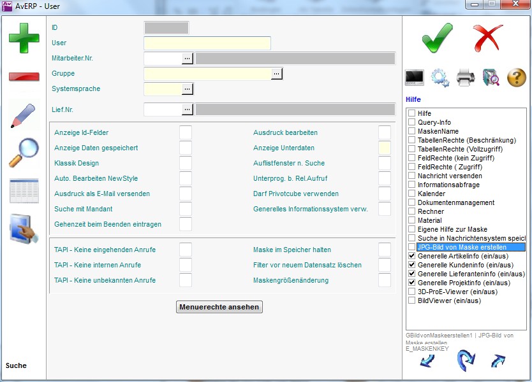This screenshot has width=532, height=382.
Task: Click into the User input field
Action: click(x=207, y=43)
